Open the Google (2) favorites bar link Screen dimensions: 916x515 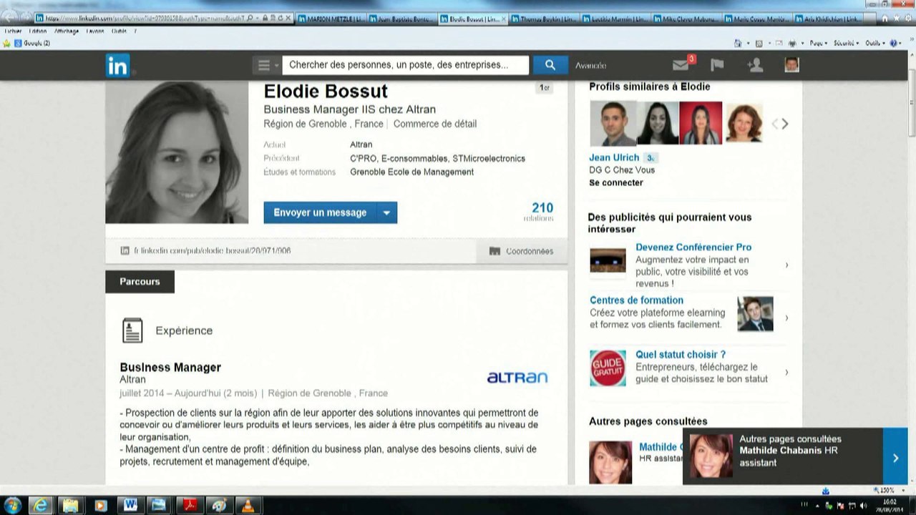(31, 44)
